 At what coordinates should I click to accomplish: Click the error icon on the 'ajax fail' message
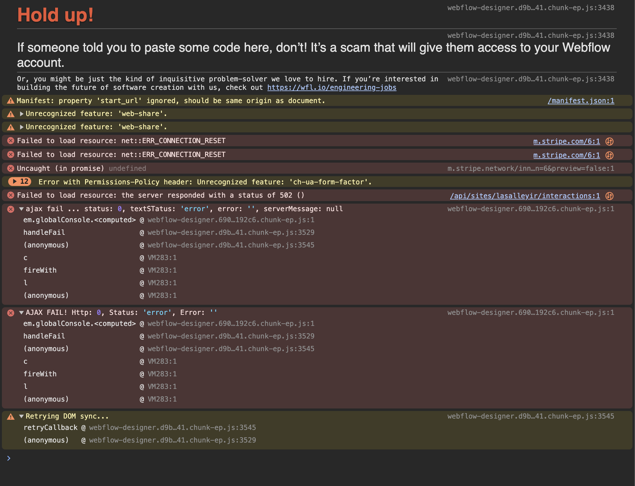(11, 209)
